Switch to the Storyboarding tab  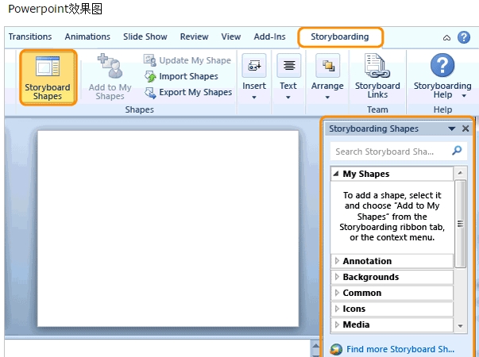pos(340,37)
